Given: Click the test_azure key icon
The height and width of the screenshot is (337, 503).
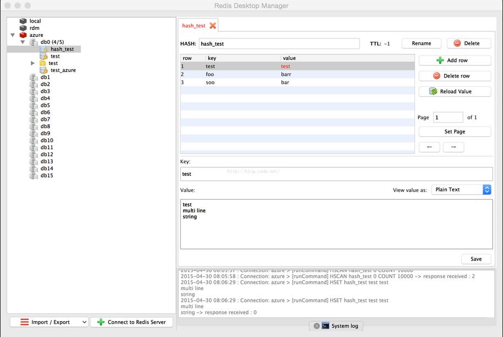Looking at the screenshot, I should point(44,70).
